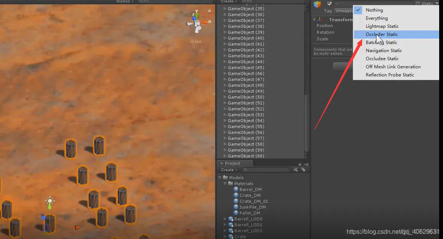The height and width of the screenshot is (239, 443).
Task: Select GameObject (53) in Hierarchy
Action: [246, 115]
